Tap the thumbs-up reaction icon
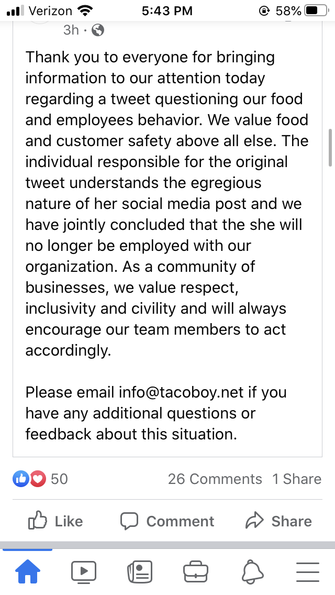This screenshot has width=335, height=595. (x=21, y=479)
